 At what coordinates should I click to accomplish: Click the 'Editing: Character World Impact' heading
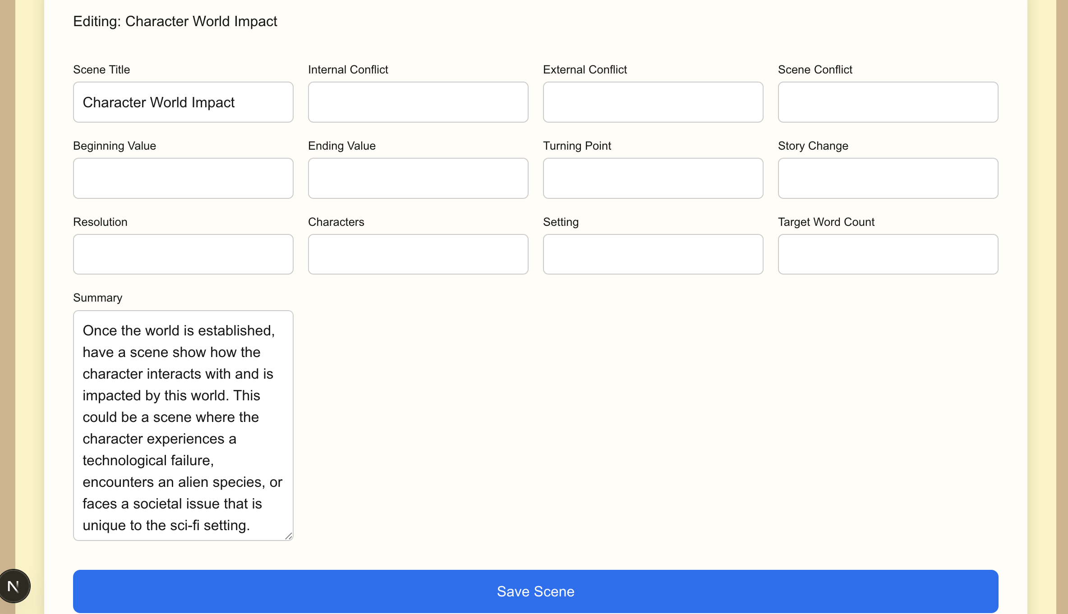175,22
